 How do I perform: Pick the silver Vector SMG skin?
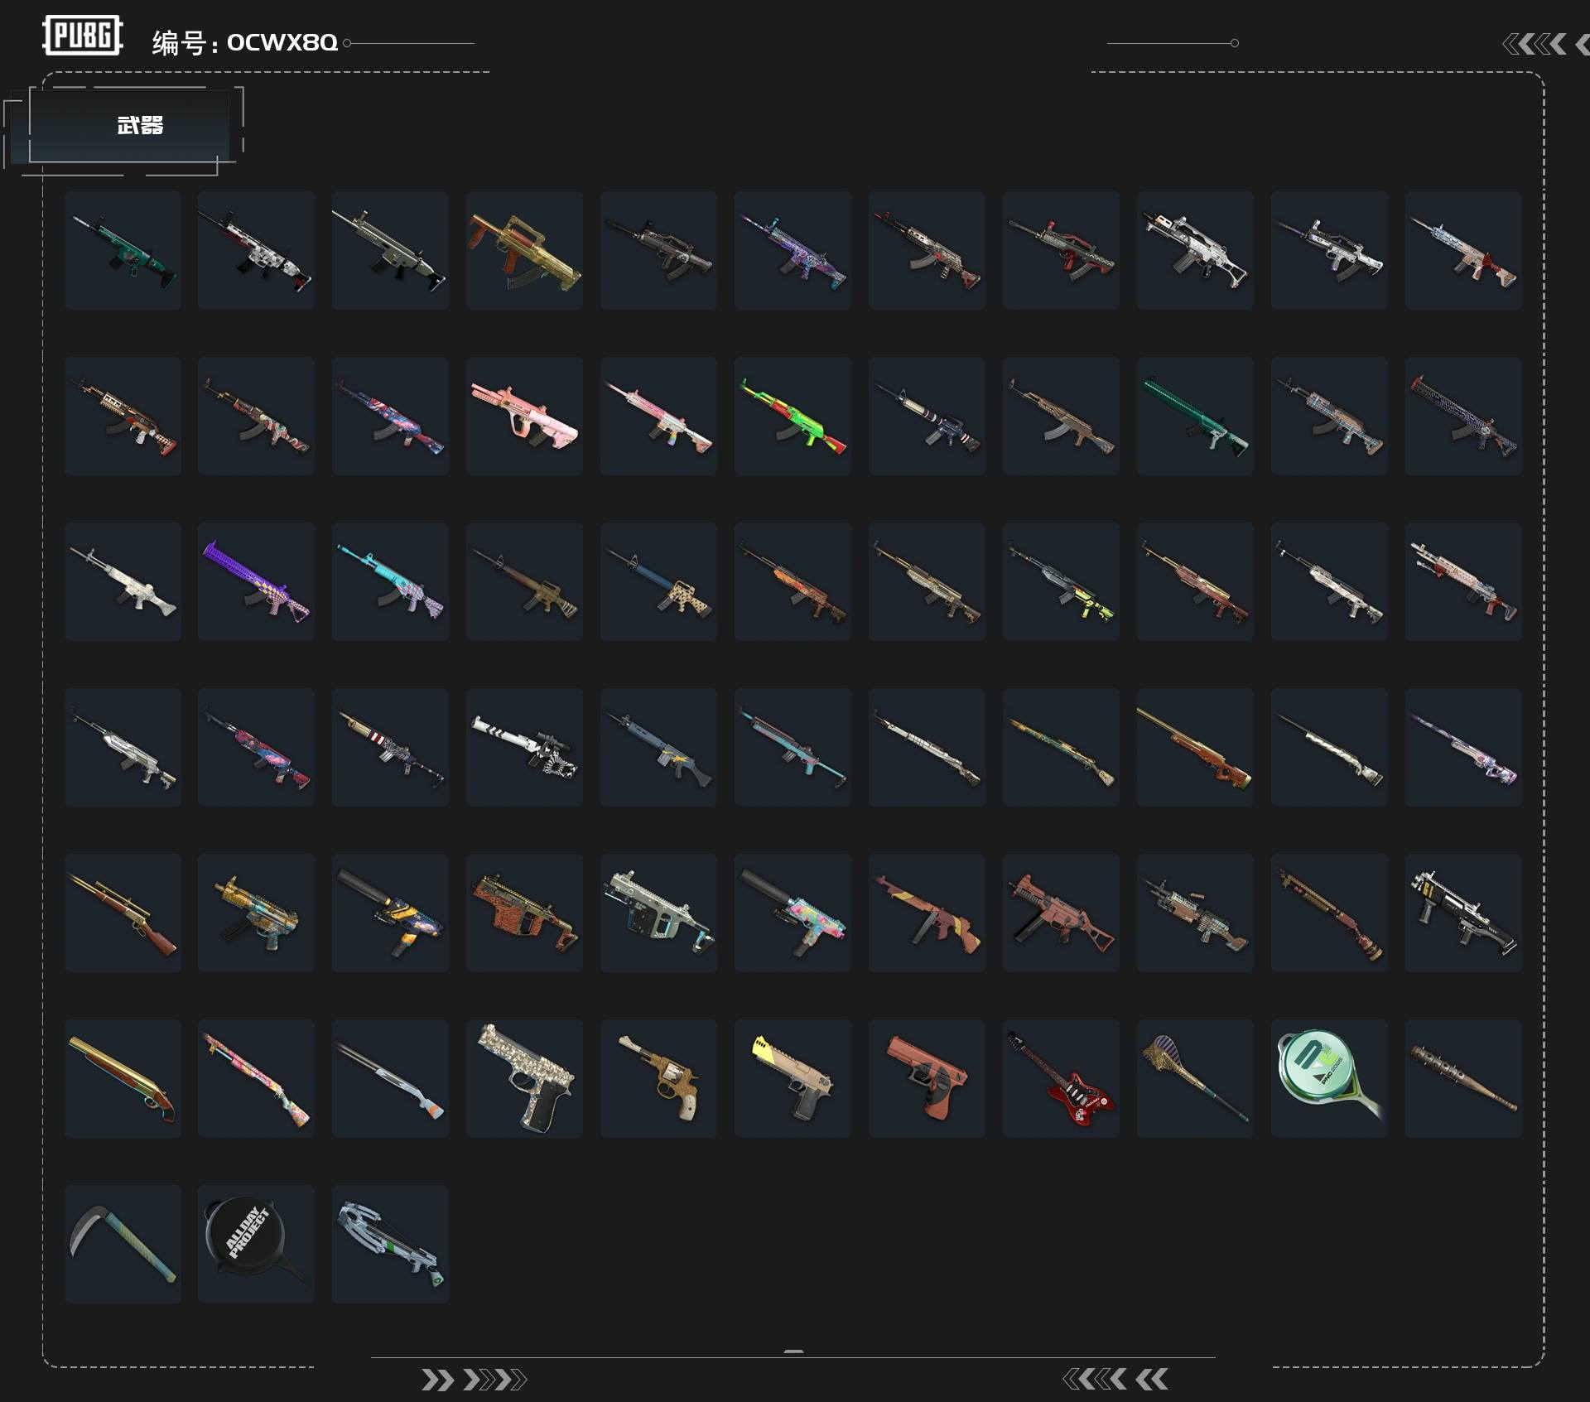(658, 913)
